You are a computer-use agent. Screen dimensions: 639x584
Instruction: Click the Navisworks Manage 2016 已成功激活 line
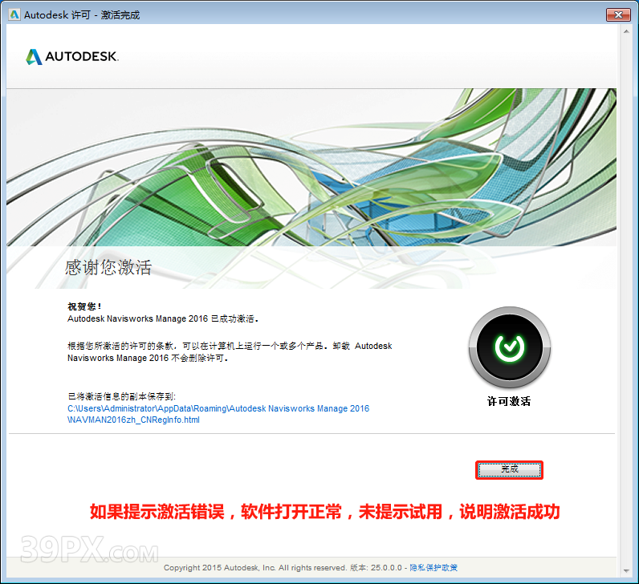163,318
